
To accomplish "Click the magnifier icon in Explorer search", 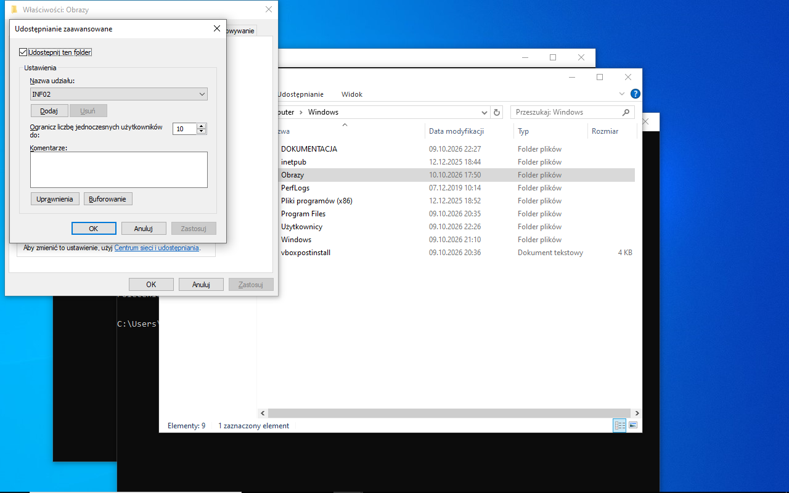I will 626,112.
